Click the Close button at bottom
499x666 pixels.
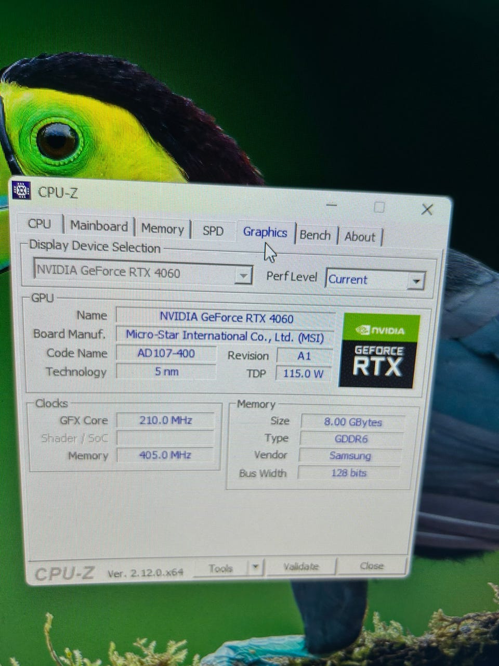372,566
